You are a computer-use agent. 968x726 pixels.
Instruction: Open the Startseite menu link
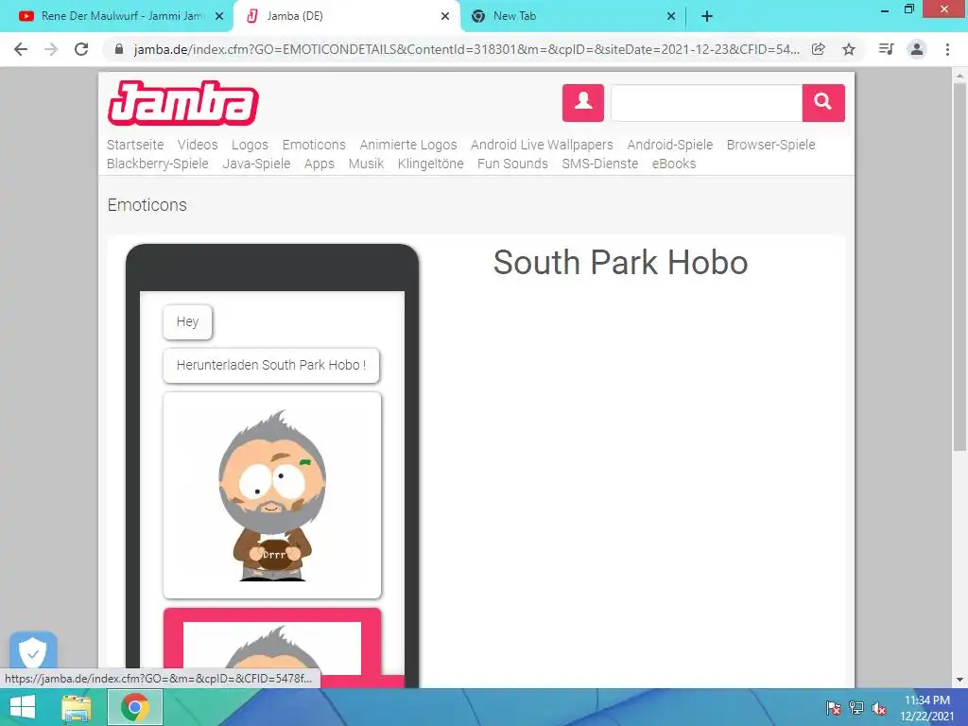pyautogui.click(x=135, y=145)
